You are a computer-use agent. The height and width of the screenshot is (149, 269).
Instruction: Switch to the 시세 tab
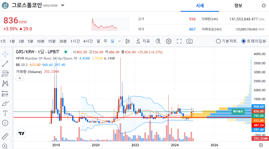[x=200, y=6]
